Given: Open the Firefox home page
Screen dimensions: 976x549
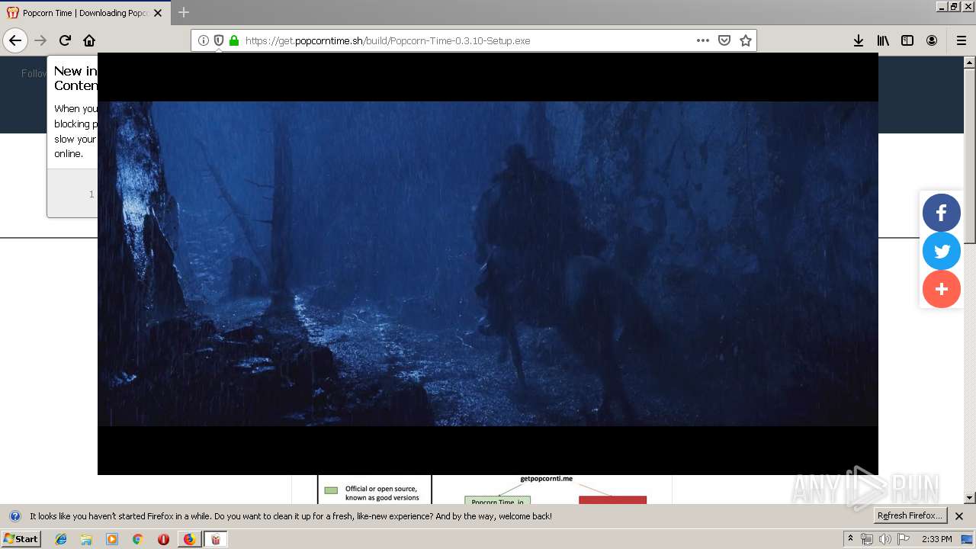Looking at the screenshot, I should click(x=89, y=40).
